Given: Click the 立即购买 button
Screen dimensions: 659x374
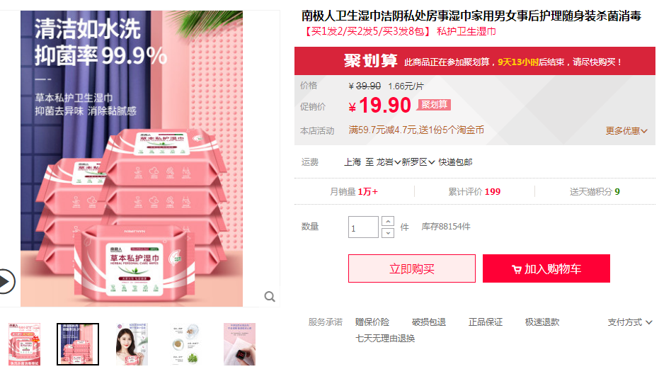Looking at the screenshot, I should click(x=412, y=268).
